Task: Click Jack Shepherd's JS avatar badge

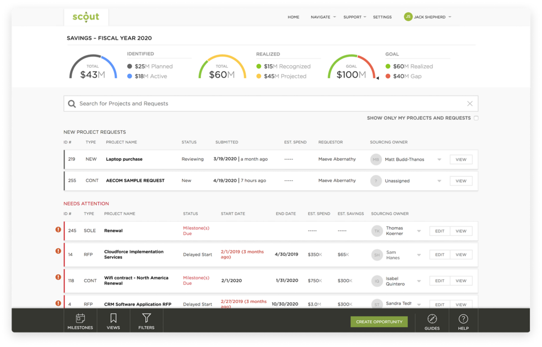Action: tap(408, 17)
